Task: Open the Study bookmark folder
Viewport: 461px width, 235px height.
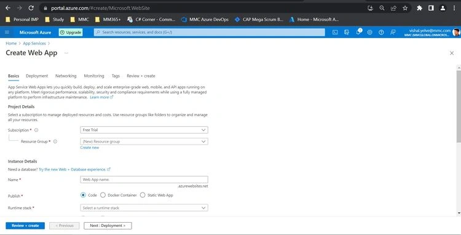Action: pyautogui.click(x=54, y=20)
